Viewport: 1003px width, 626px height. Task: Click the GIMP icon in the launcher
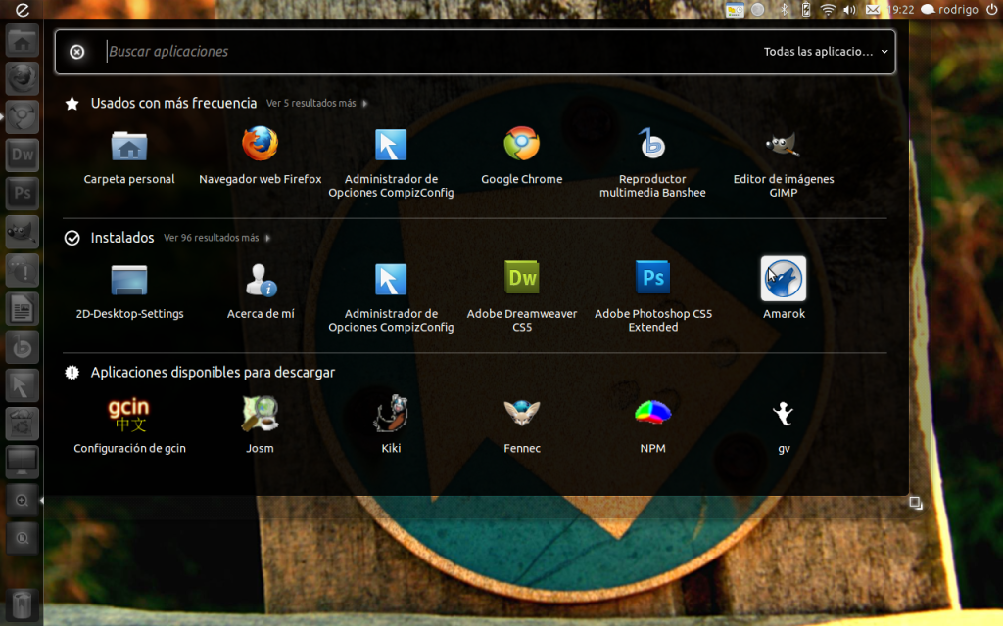(x=23, y=232)
